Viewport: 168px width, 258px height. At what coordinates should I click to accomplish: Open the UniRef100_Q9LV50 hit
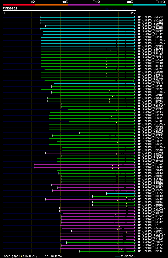tap(151, 193)
